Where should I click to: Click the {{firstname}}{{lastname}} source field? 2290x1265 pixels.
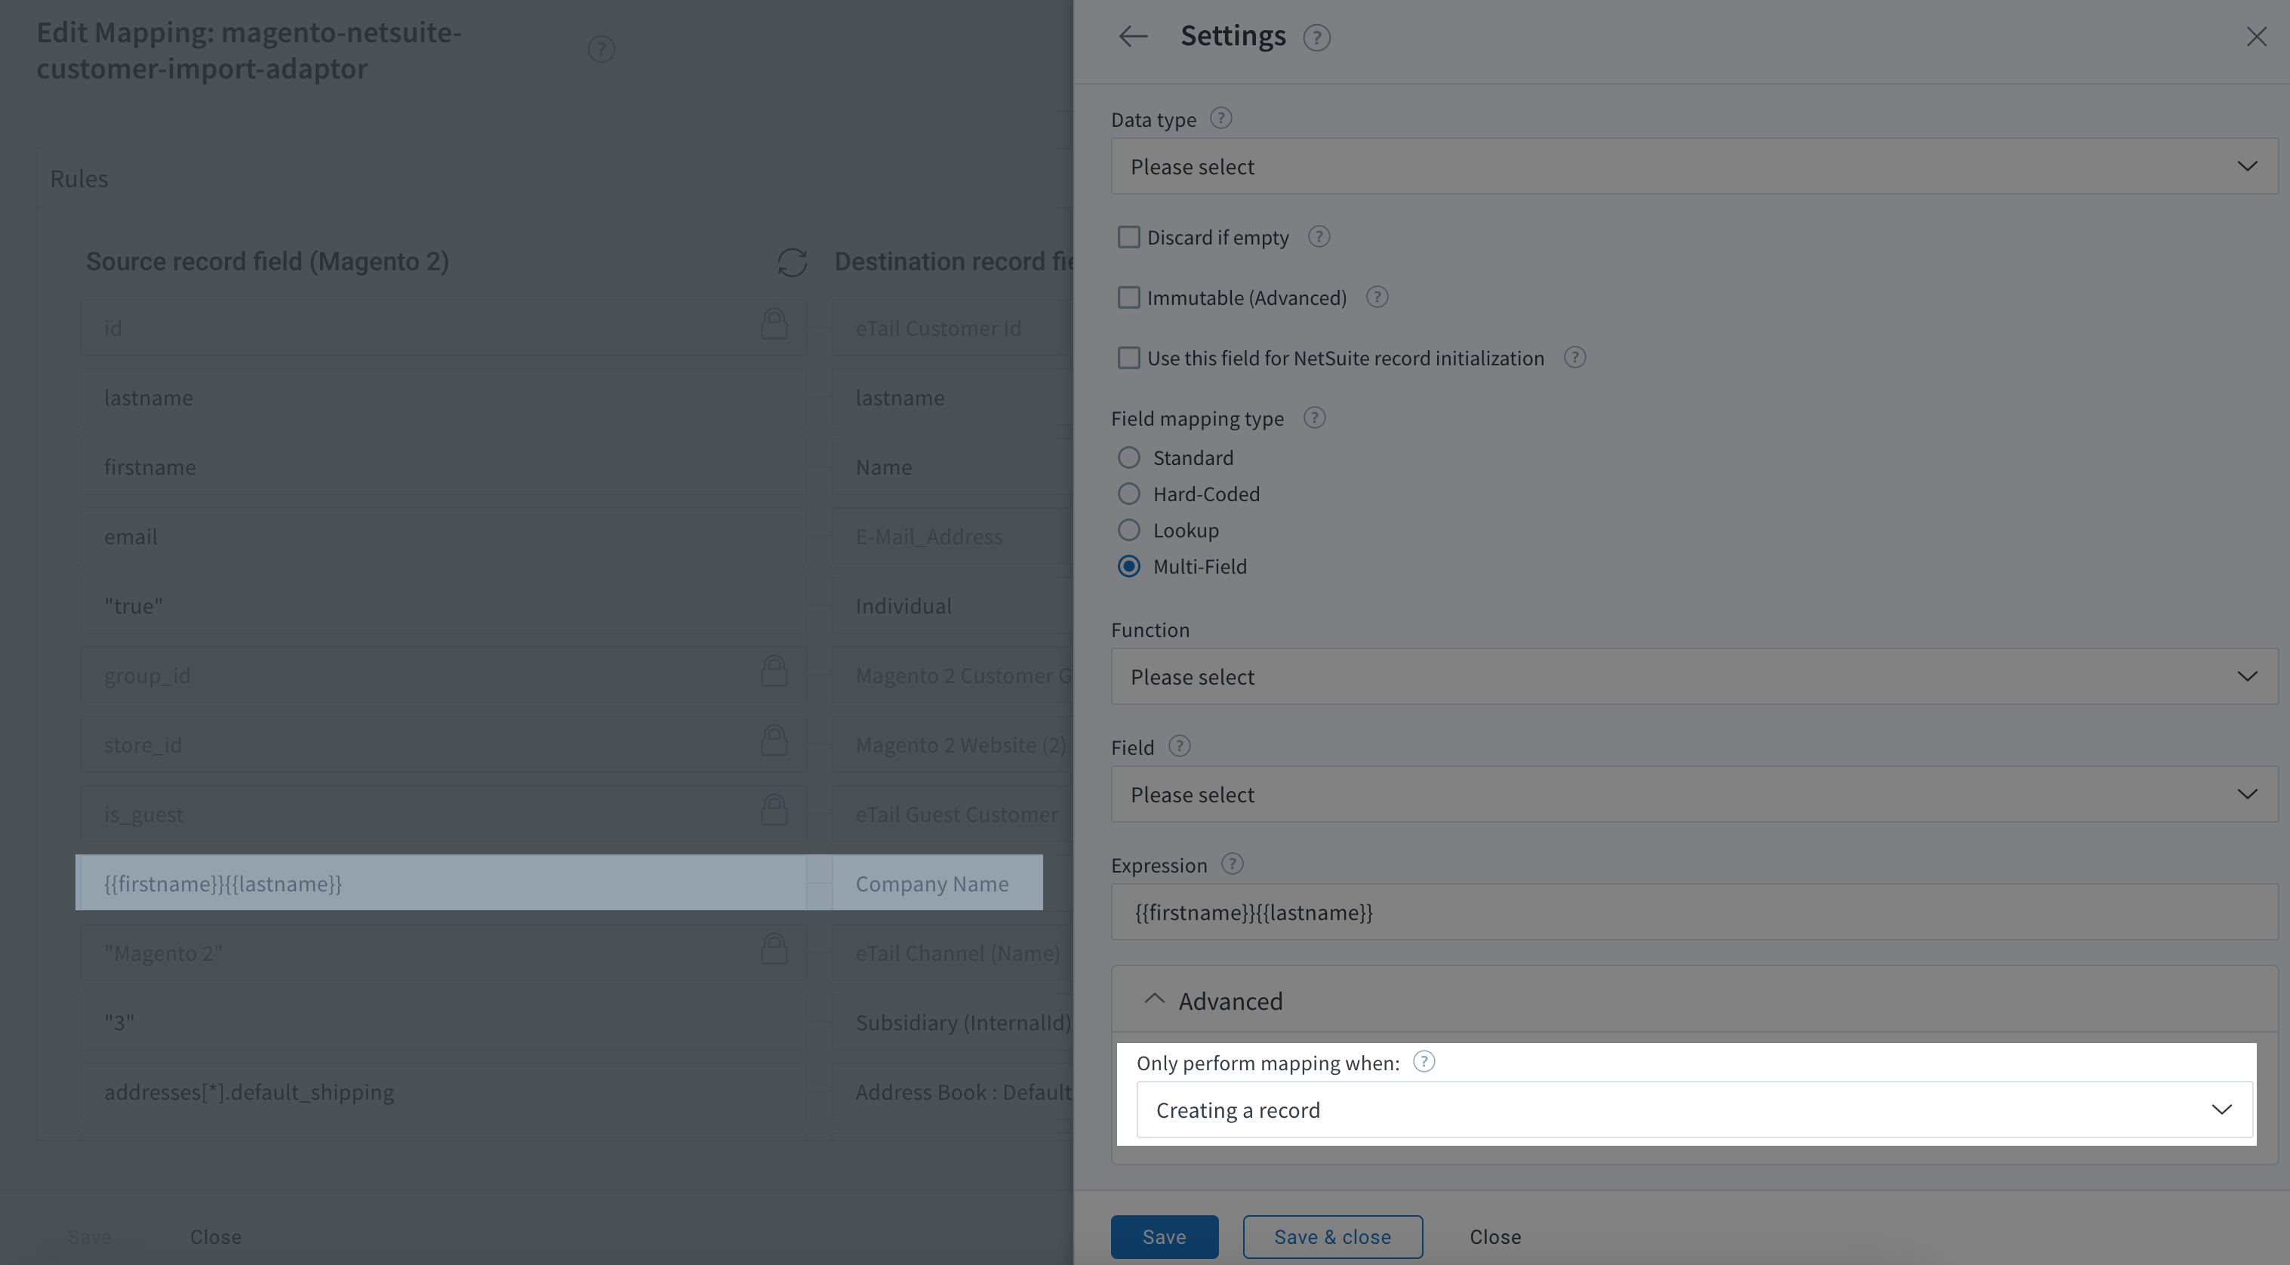click(x=443, y=884)
